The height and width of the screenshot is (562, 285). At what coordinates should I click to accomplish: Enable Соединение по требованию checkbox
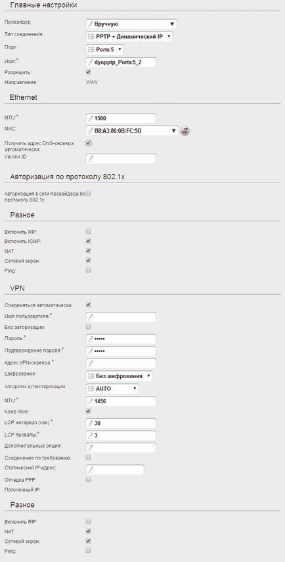[x=89, y=458]
